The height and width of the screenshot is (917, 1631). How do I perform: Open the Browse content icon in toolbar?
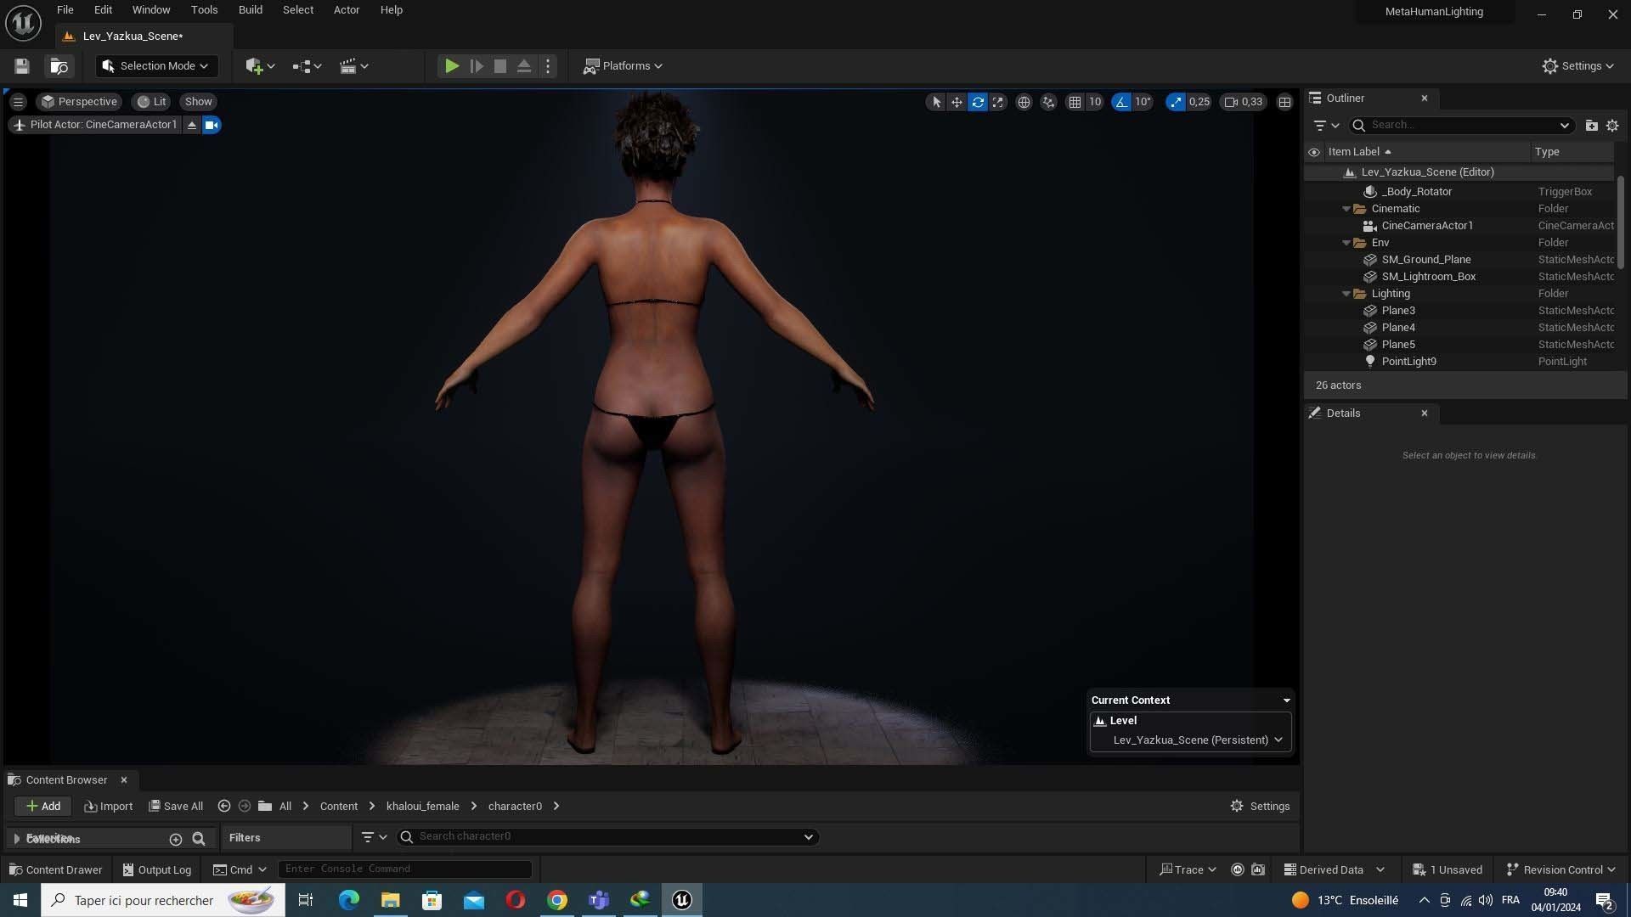(x=59, y=66)
